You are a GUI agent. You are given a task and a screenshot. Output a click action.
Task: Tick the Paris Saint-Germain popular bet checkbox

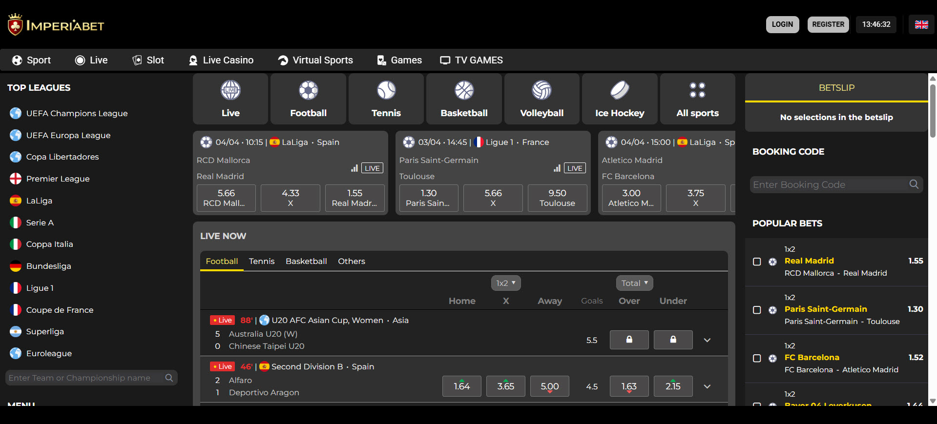(x=757, y=310)
